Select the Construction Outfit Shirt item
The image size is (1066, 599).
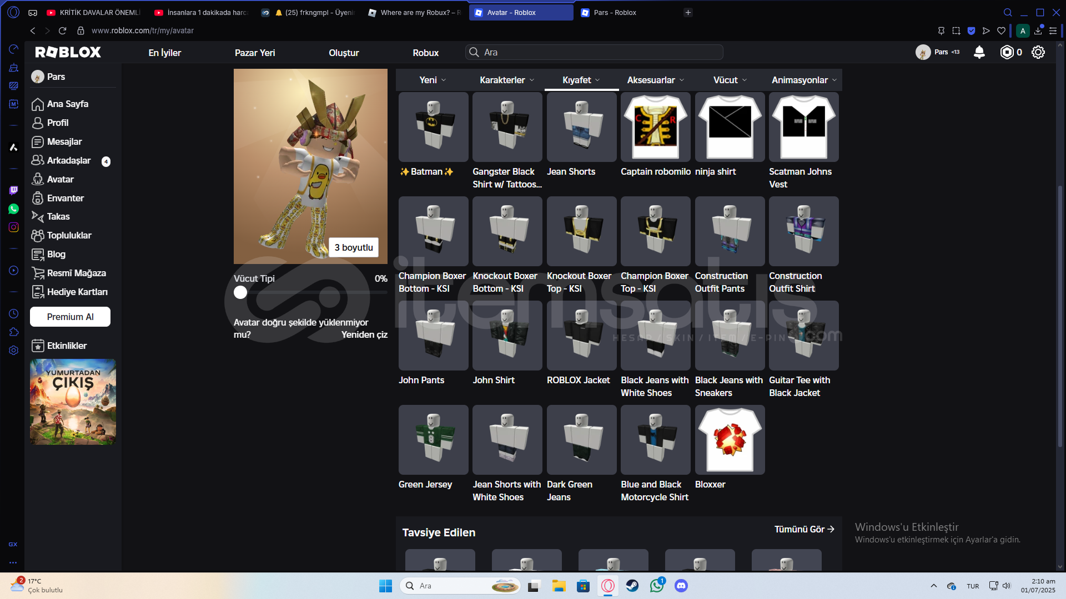pyautogui.click(x=803, y=231)
